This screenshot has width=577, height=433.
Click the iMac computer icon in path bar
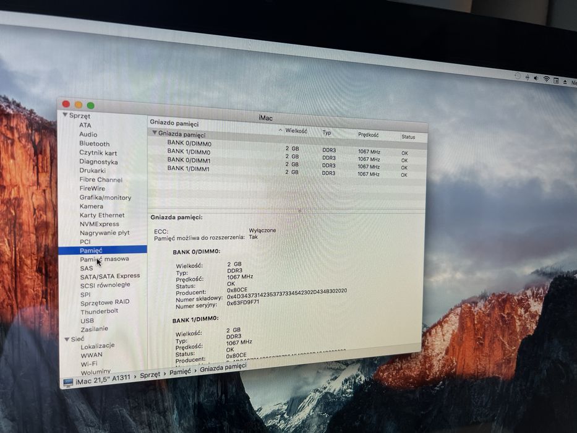coord(68,383)
